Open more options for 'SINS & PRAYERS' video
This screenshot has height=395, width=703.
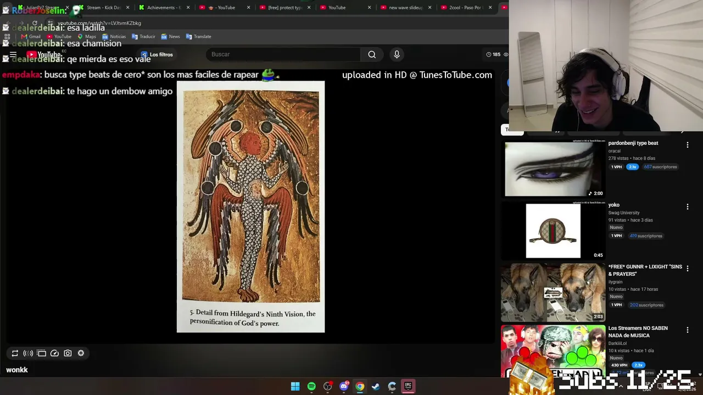coord(687,269)
